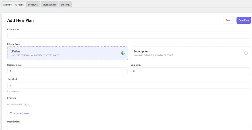This screenshot has height=130, width=252.
Task: Focus the Plan Name input field
Action: (x=129, y=35)
